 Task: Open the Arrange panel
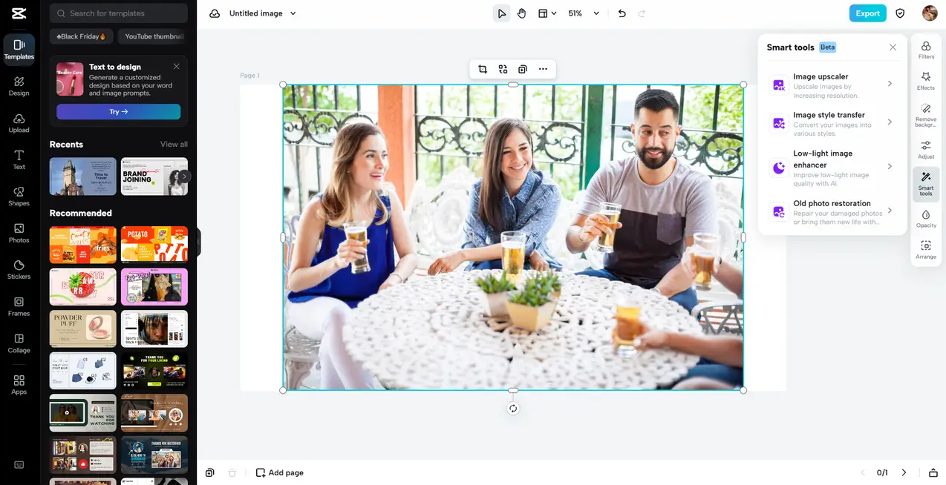926,249
